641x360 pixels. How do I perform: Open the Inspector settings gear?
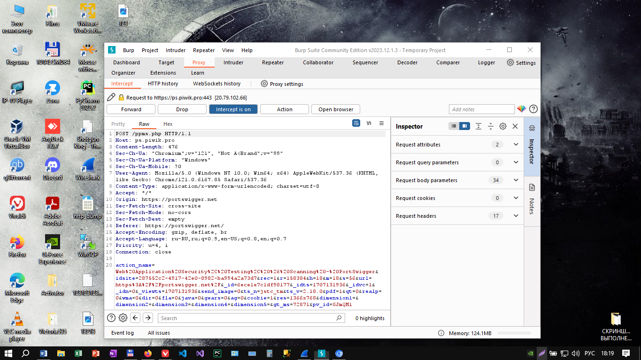pyautogui.click(x=502, y=126)
